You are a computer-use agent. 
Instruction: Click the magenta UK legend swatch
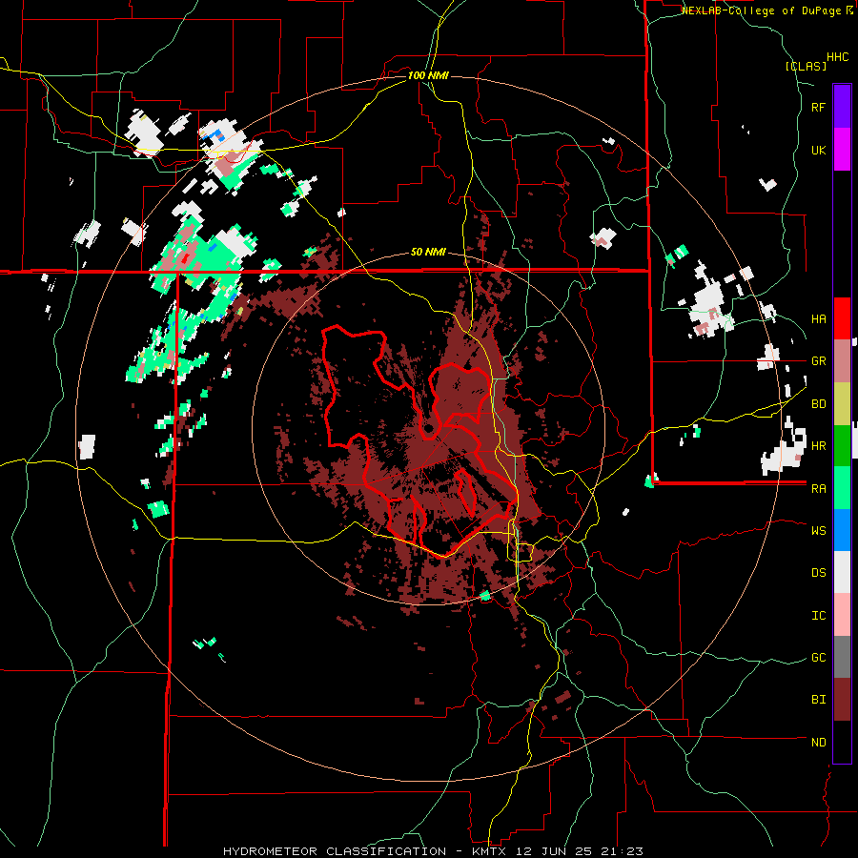(842, 150)
